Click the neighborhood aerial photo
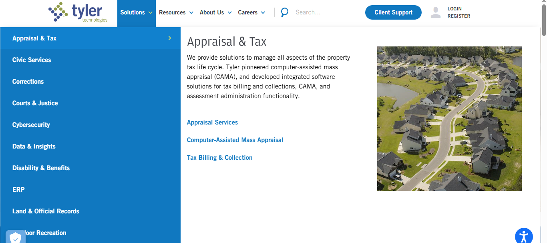 click(x=449, y=118)
